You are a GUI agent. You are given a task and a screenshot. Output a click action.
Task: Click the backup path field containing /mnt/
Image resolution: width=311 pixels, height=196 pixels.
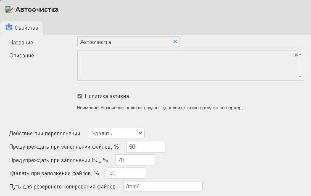tap(163, 186)
